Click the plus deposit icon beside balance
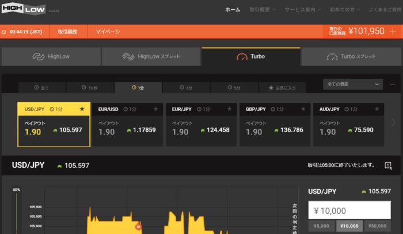 pyautogui.click(x=393, y=31)
